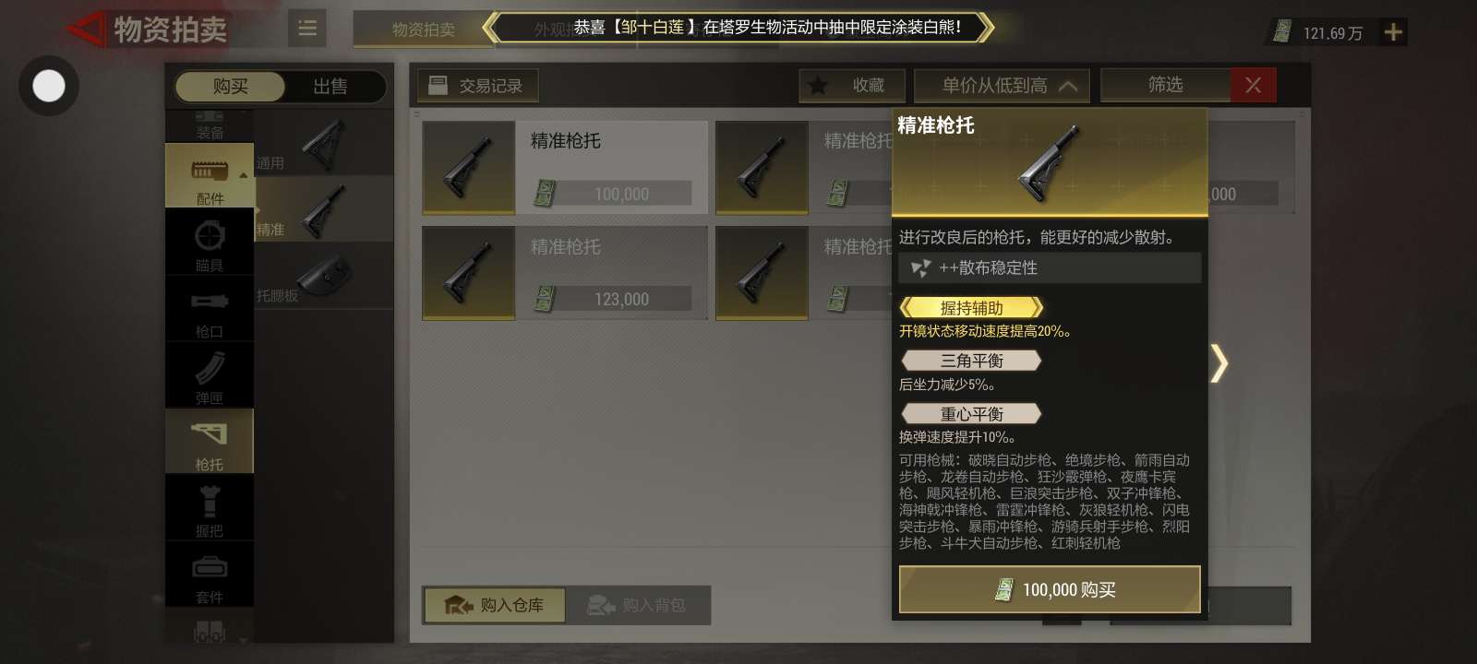Add currency with the plus icon
1477x664 pixels.
(x=1393, y=32)
